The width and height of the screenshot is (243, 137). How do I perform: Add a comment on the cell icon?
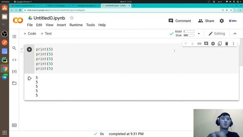point(206,44)
